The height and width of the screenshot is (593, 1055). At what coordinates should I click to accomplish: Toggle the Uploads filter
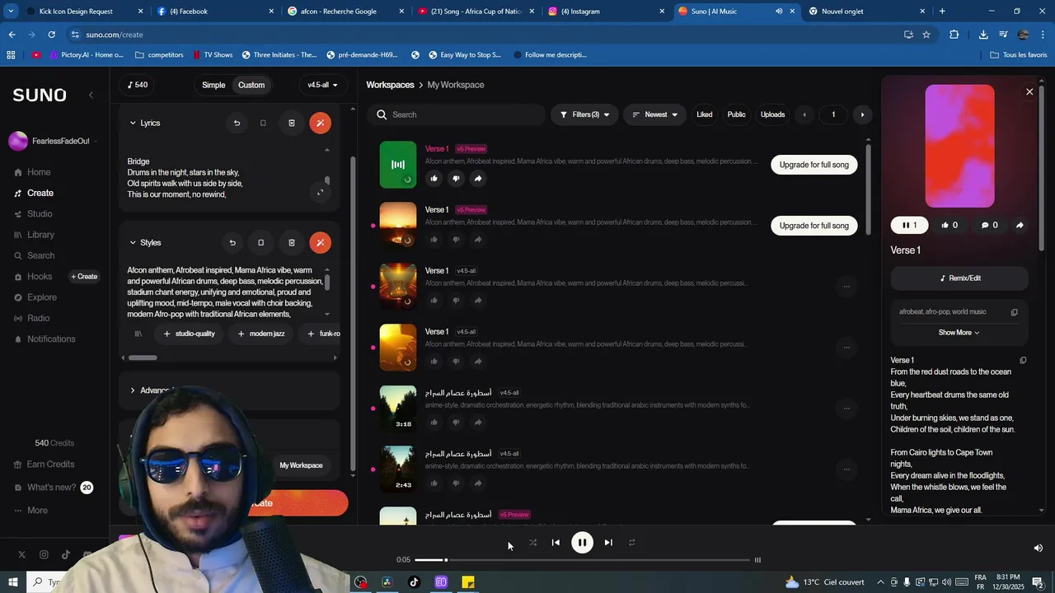[772, 114]
